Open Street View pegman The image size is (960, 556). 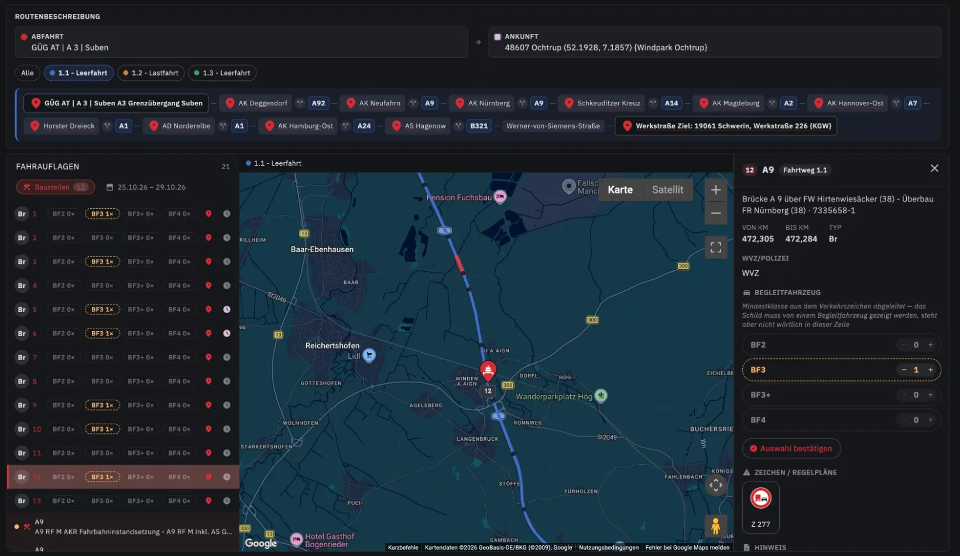click(x=715, y=527)
